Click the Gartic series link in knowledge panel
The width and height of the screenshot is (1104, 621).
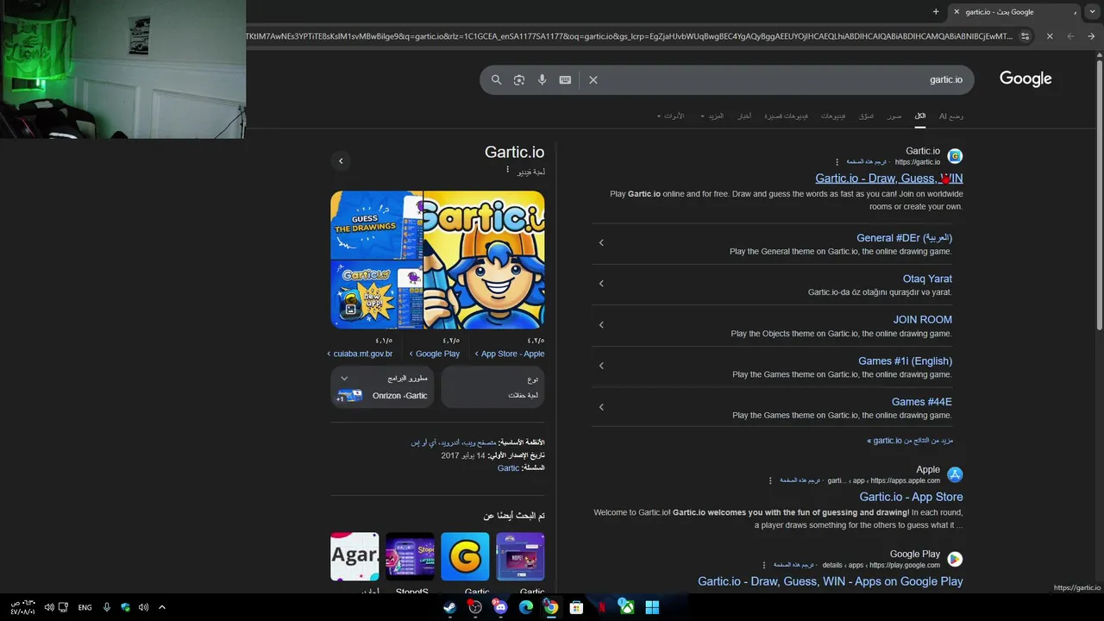click(x=508, y=468)
